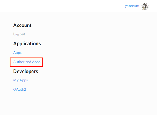Click the yeoreum name in the top bar

click(x=132, y=6)
